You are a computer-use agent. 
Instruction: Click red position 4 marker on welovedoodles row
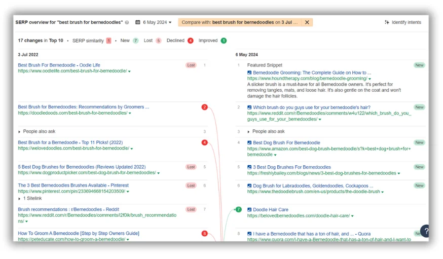[205, 142]
